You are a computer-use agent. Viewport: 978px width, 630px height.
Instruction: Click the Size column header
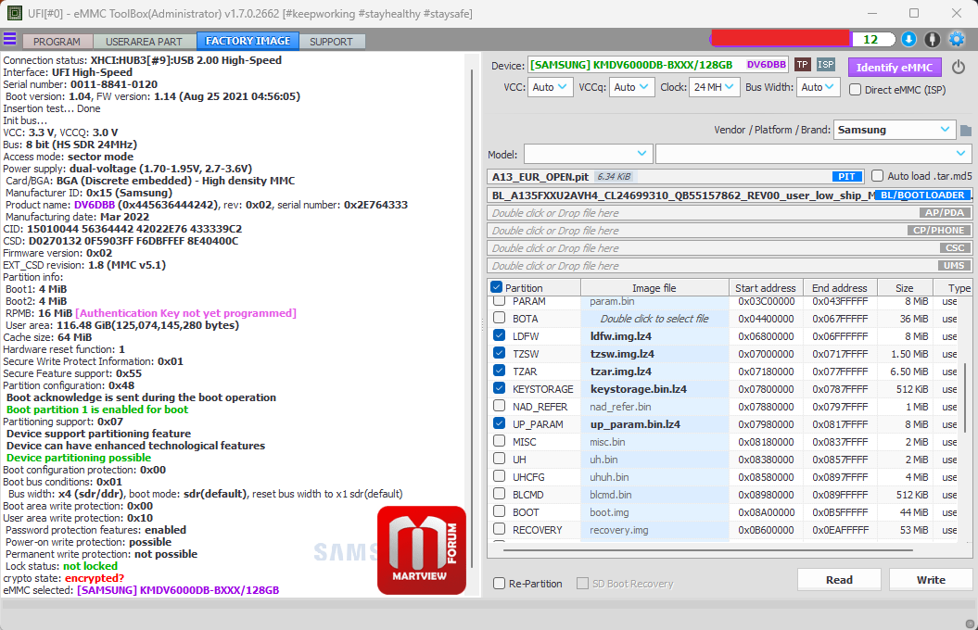905,288
